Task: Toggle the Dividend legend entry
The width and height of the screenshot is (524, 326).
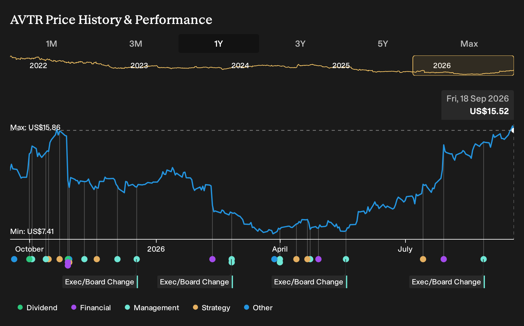Action: (38, 308)
